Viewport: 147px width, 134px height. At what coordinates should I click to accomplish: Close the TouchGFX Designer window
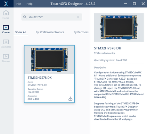click(143, 4)
